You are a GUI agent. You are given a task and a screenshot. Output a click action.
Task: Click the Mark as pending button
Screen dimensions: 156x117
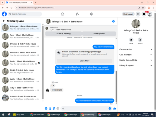pos(64,34)
